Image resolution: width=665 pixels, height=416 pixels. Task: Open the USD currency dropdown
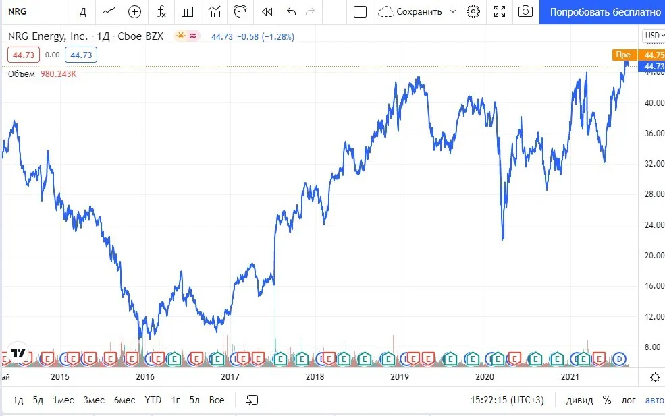(x=654, y=36)
